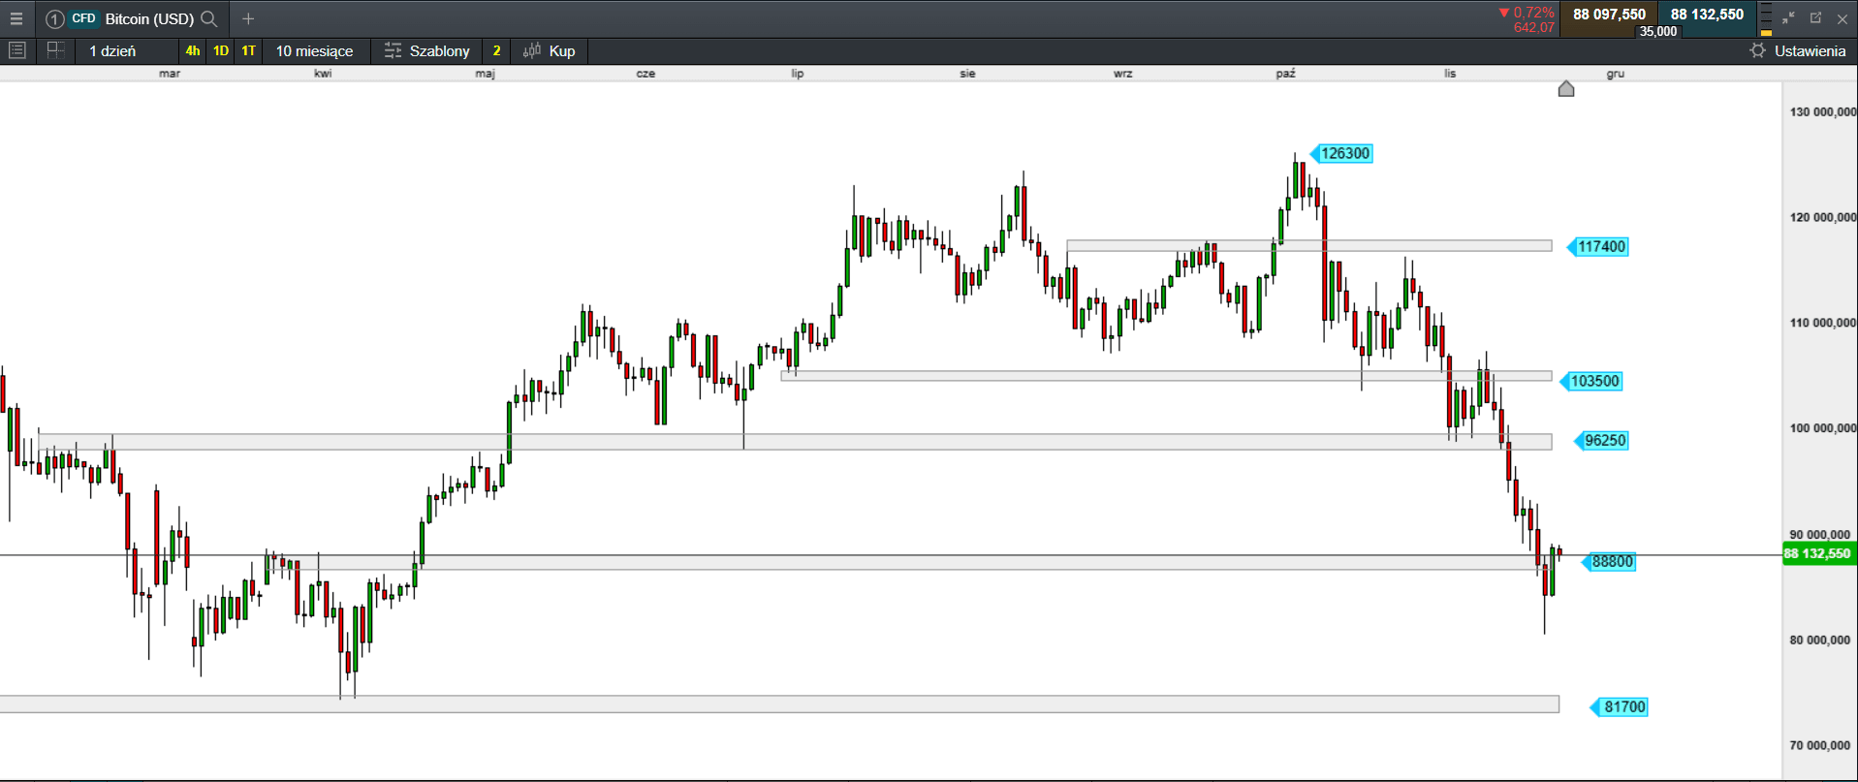Open the chart layout grid icon
1858x782 pixels.
[x=55, y=50]
